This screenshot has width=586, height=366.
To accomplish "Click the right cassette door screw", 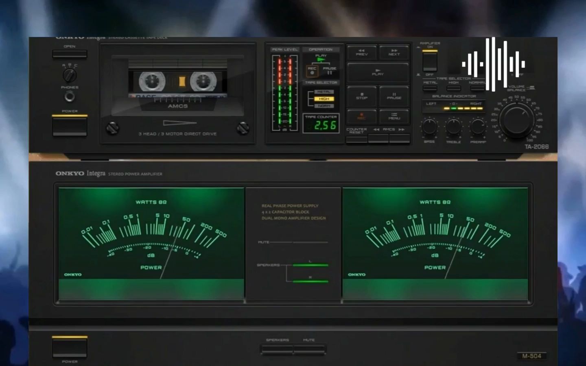I will 243,128.
